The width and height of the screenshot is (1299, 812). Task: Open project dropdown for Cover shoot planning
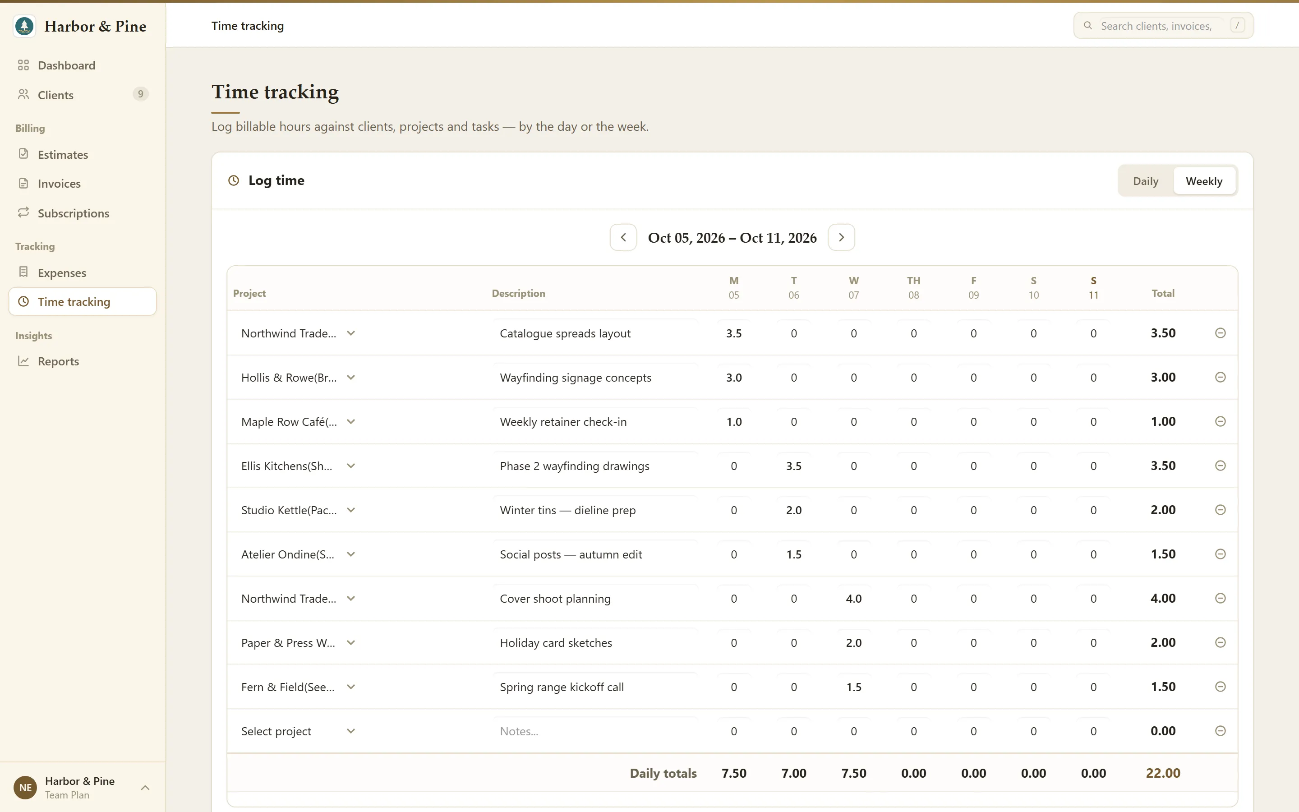coord(299,598)
